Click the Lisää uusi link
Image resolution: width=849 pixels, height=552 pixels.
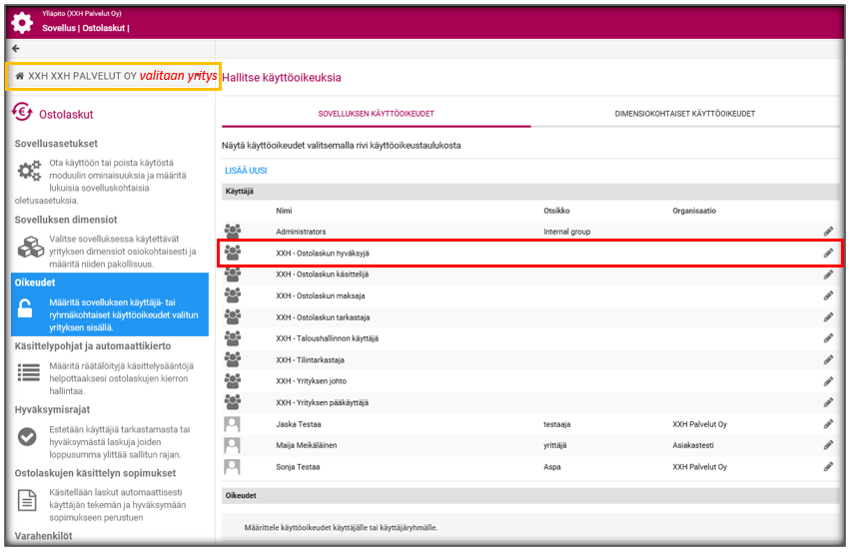click(x=246, y=171)
